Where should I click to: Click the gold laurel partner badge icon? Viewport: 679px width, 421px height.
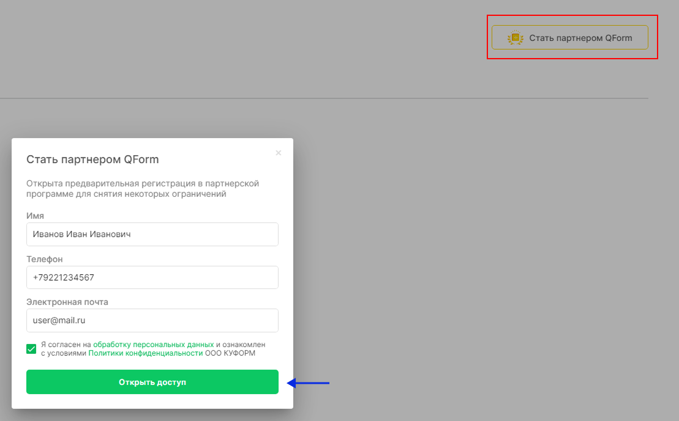click(516, 38)
